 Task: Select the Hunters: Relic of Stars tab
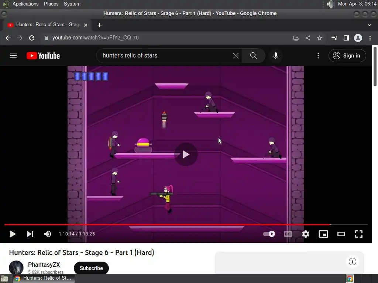(x=47, y=25)
